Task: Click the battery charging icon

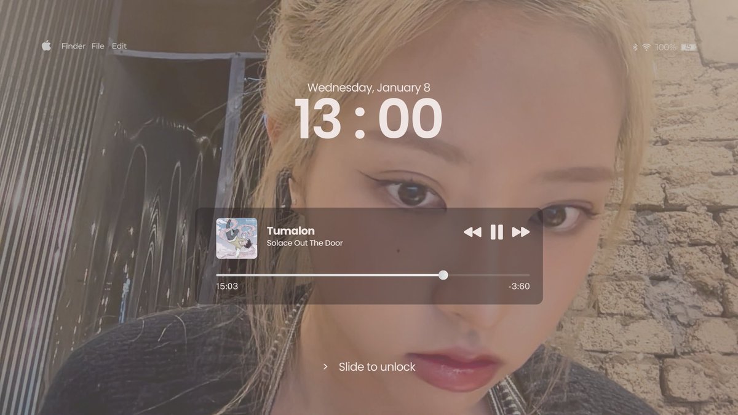Action: click(689, 47)
